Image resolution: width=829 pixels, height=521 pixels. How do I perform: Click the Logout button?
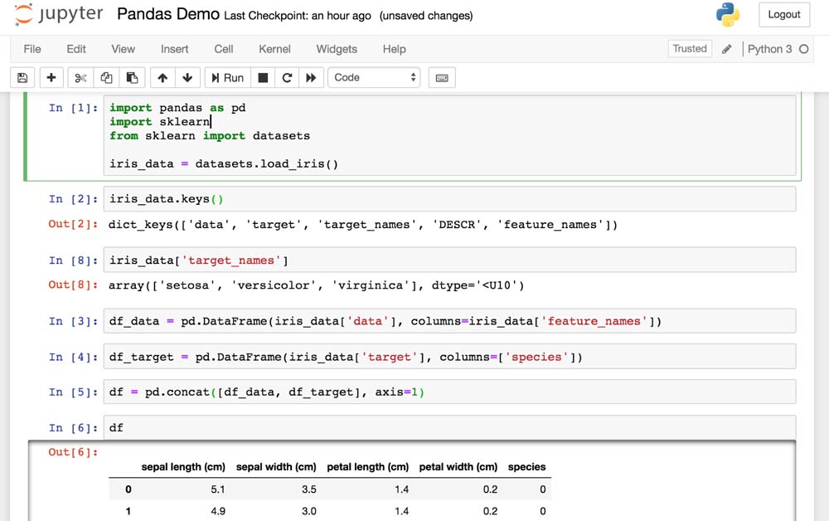(783, 14)
